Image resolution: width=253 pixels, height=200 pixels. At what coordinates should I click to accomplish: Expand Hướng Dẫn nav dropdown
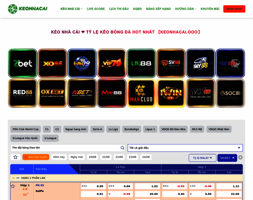click(185, 9)
